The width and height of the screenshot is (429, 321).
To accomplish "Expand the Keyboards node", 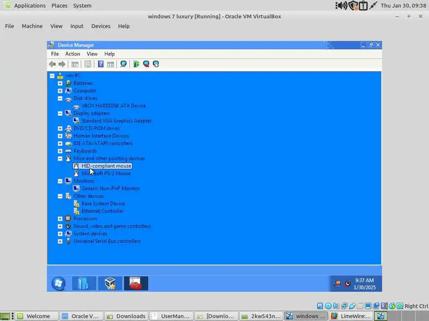I will point(60,151).
